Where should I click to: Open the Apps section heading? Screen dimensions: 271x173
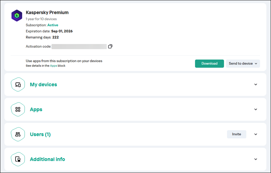click(x=36, y=109)
